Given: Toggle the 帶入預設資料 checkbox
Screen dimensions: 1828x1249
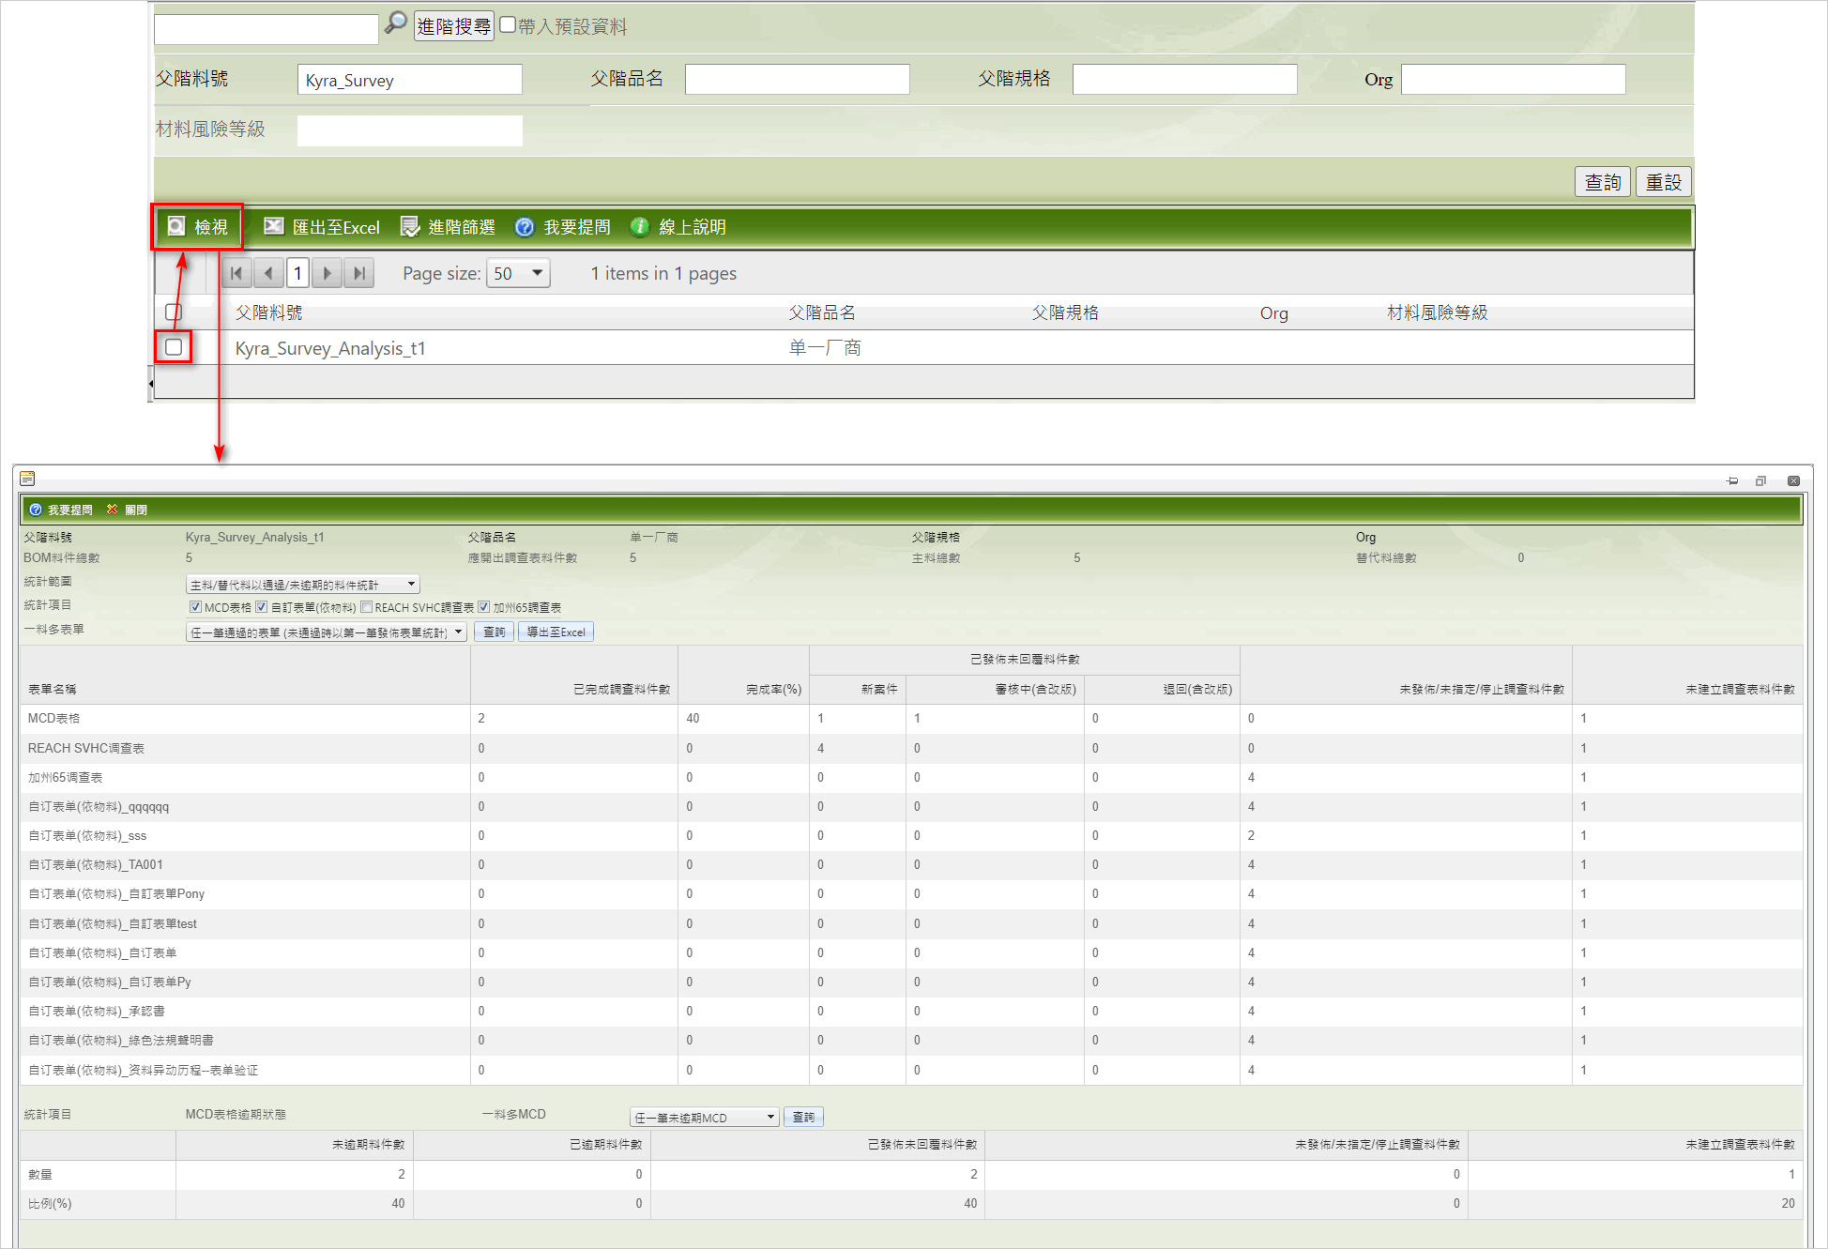Looking at the screenshot, I should pyautogui.click(x=508, y=25).
